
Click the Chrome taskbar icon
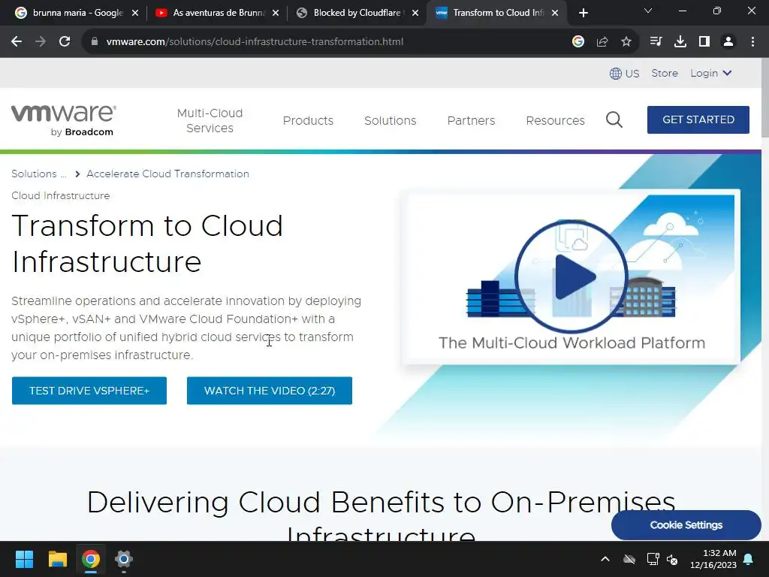(91, 559)
